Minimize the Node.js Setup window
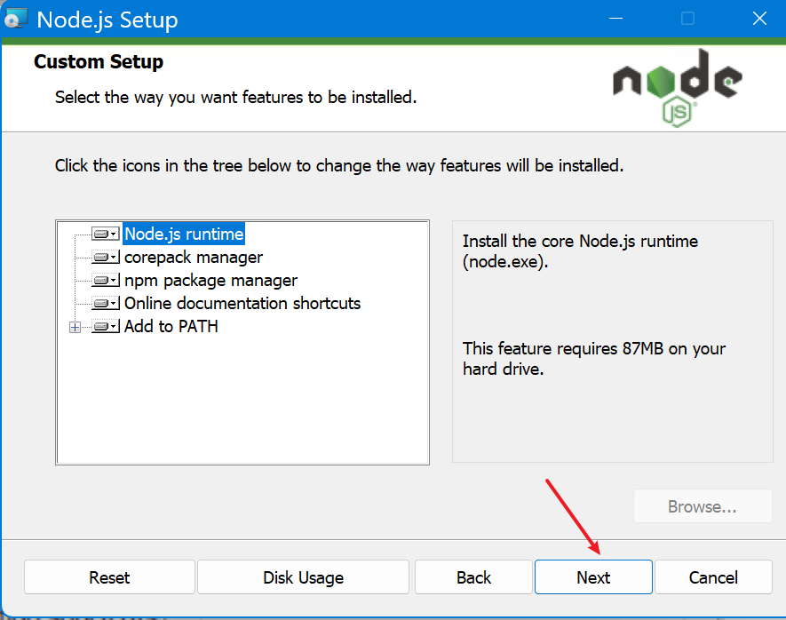This screenshot has width=786, height=620. tap(615, 19)
